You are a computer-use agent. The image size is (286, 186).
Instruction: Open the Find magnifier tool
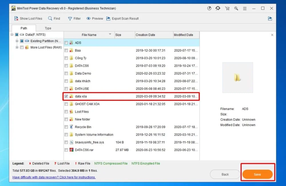pos(50,18)
